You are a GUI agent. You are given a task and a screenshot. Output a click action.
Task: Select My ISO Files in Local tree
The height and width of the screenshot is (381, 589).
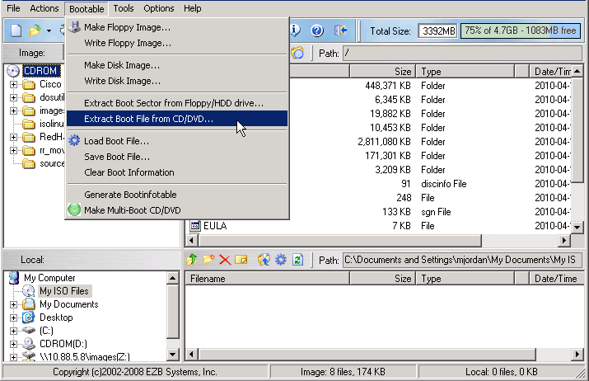click(x=64, y=291)
